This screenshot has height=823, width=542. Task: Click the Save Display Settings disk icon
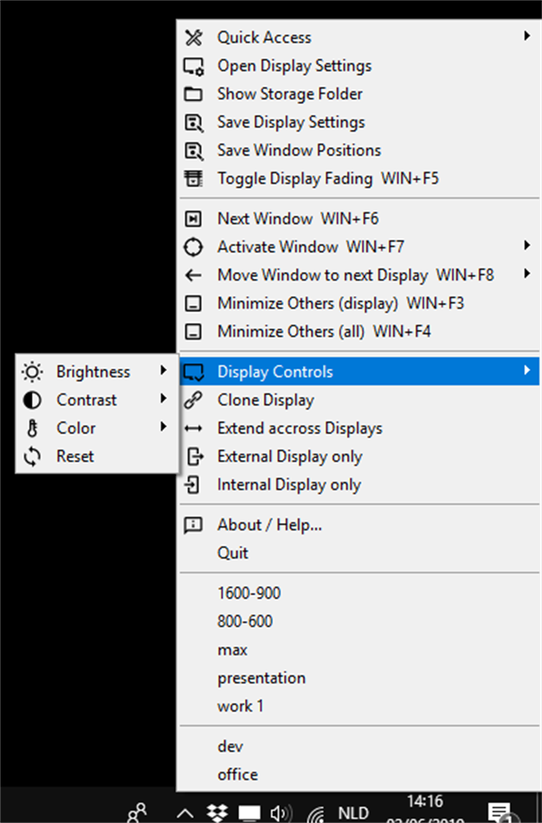(194, 123)
